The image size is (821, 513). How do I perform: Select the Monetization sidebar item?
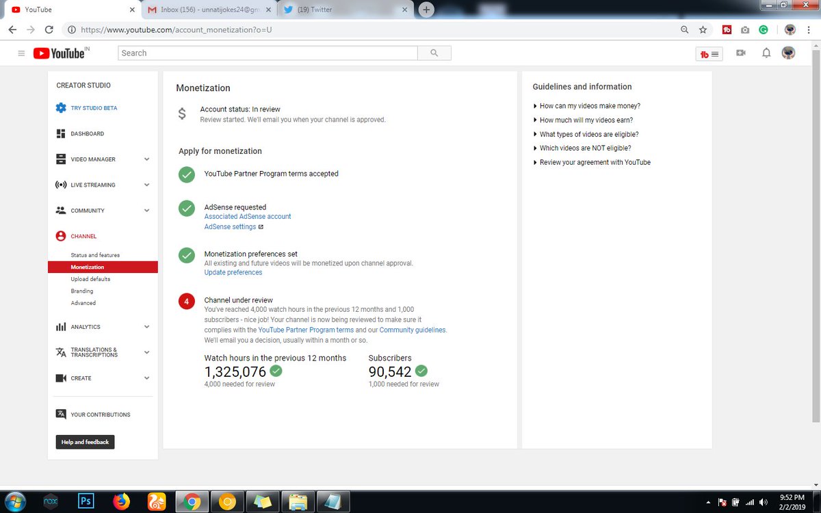(x=103, y=267)
